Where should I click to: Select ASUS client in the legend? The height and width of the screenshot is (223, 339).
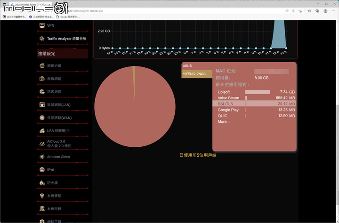tap(197, 66)
